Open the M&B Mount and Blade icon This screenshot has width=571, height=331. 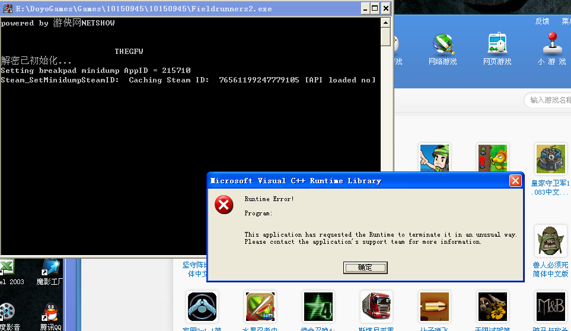click(551, 306)
